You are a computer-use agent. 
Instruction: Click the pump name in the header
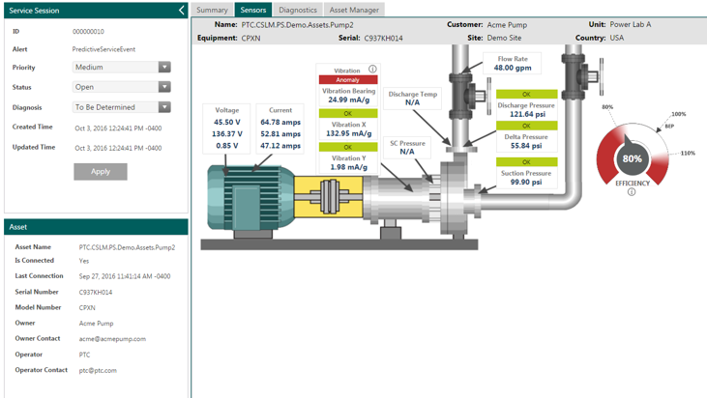tap(297, 25)
